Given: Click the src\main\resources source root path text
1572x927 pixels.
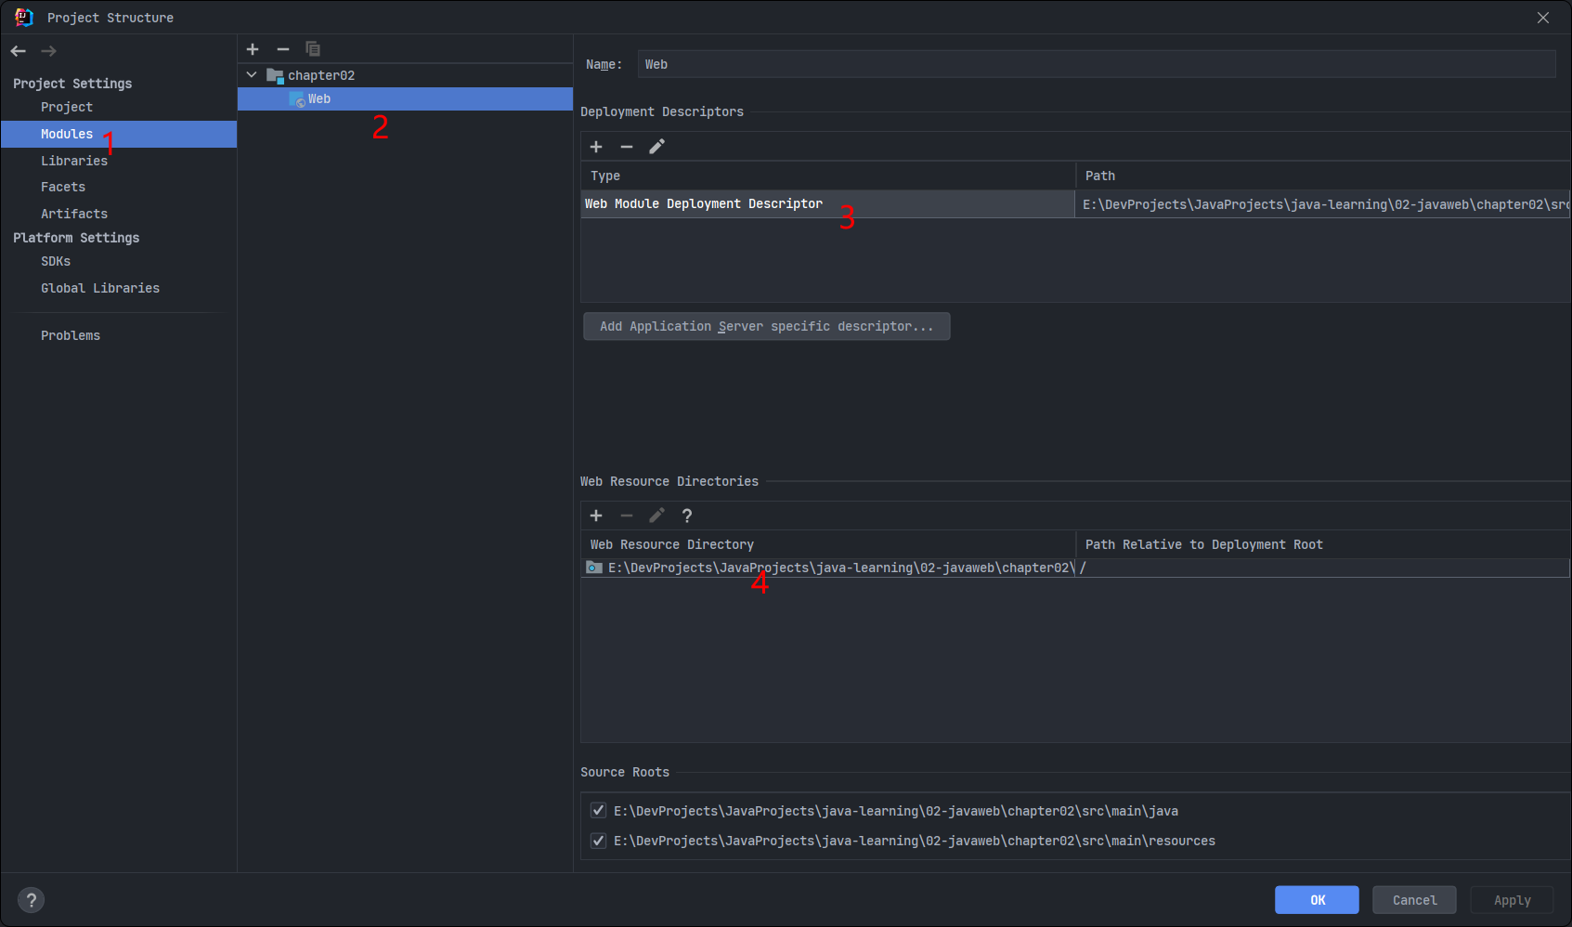Looking at the screenshot, I should pyautogui.click(x=915, y=841).
